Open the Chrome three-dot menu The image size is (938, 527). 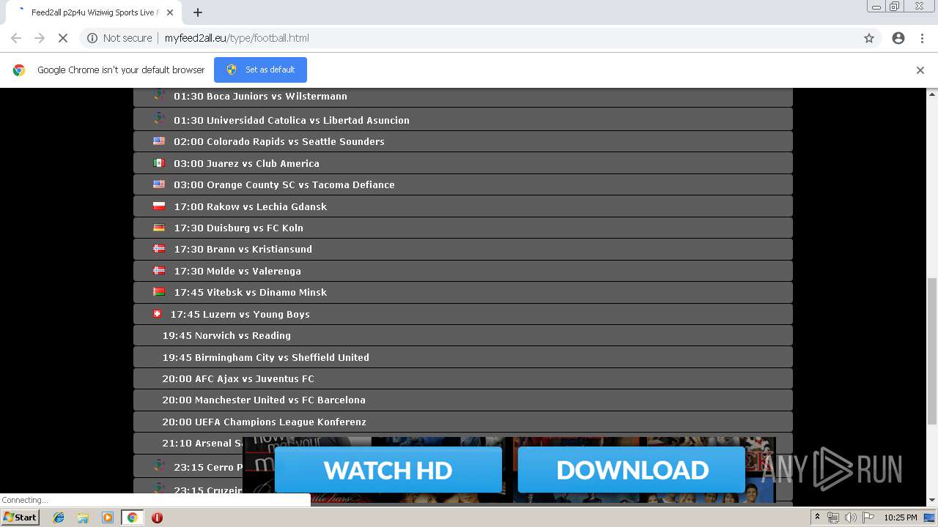[922, 38]
